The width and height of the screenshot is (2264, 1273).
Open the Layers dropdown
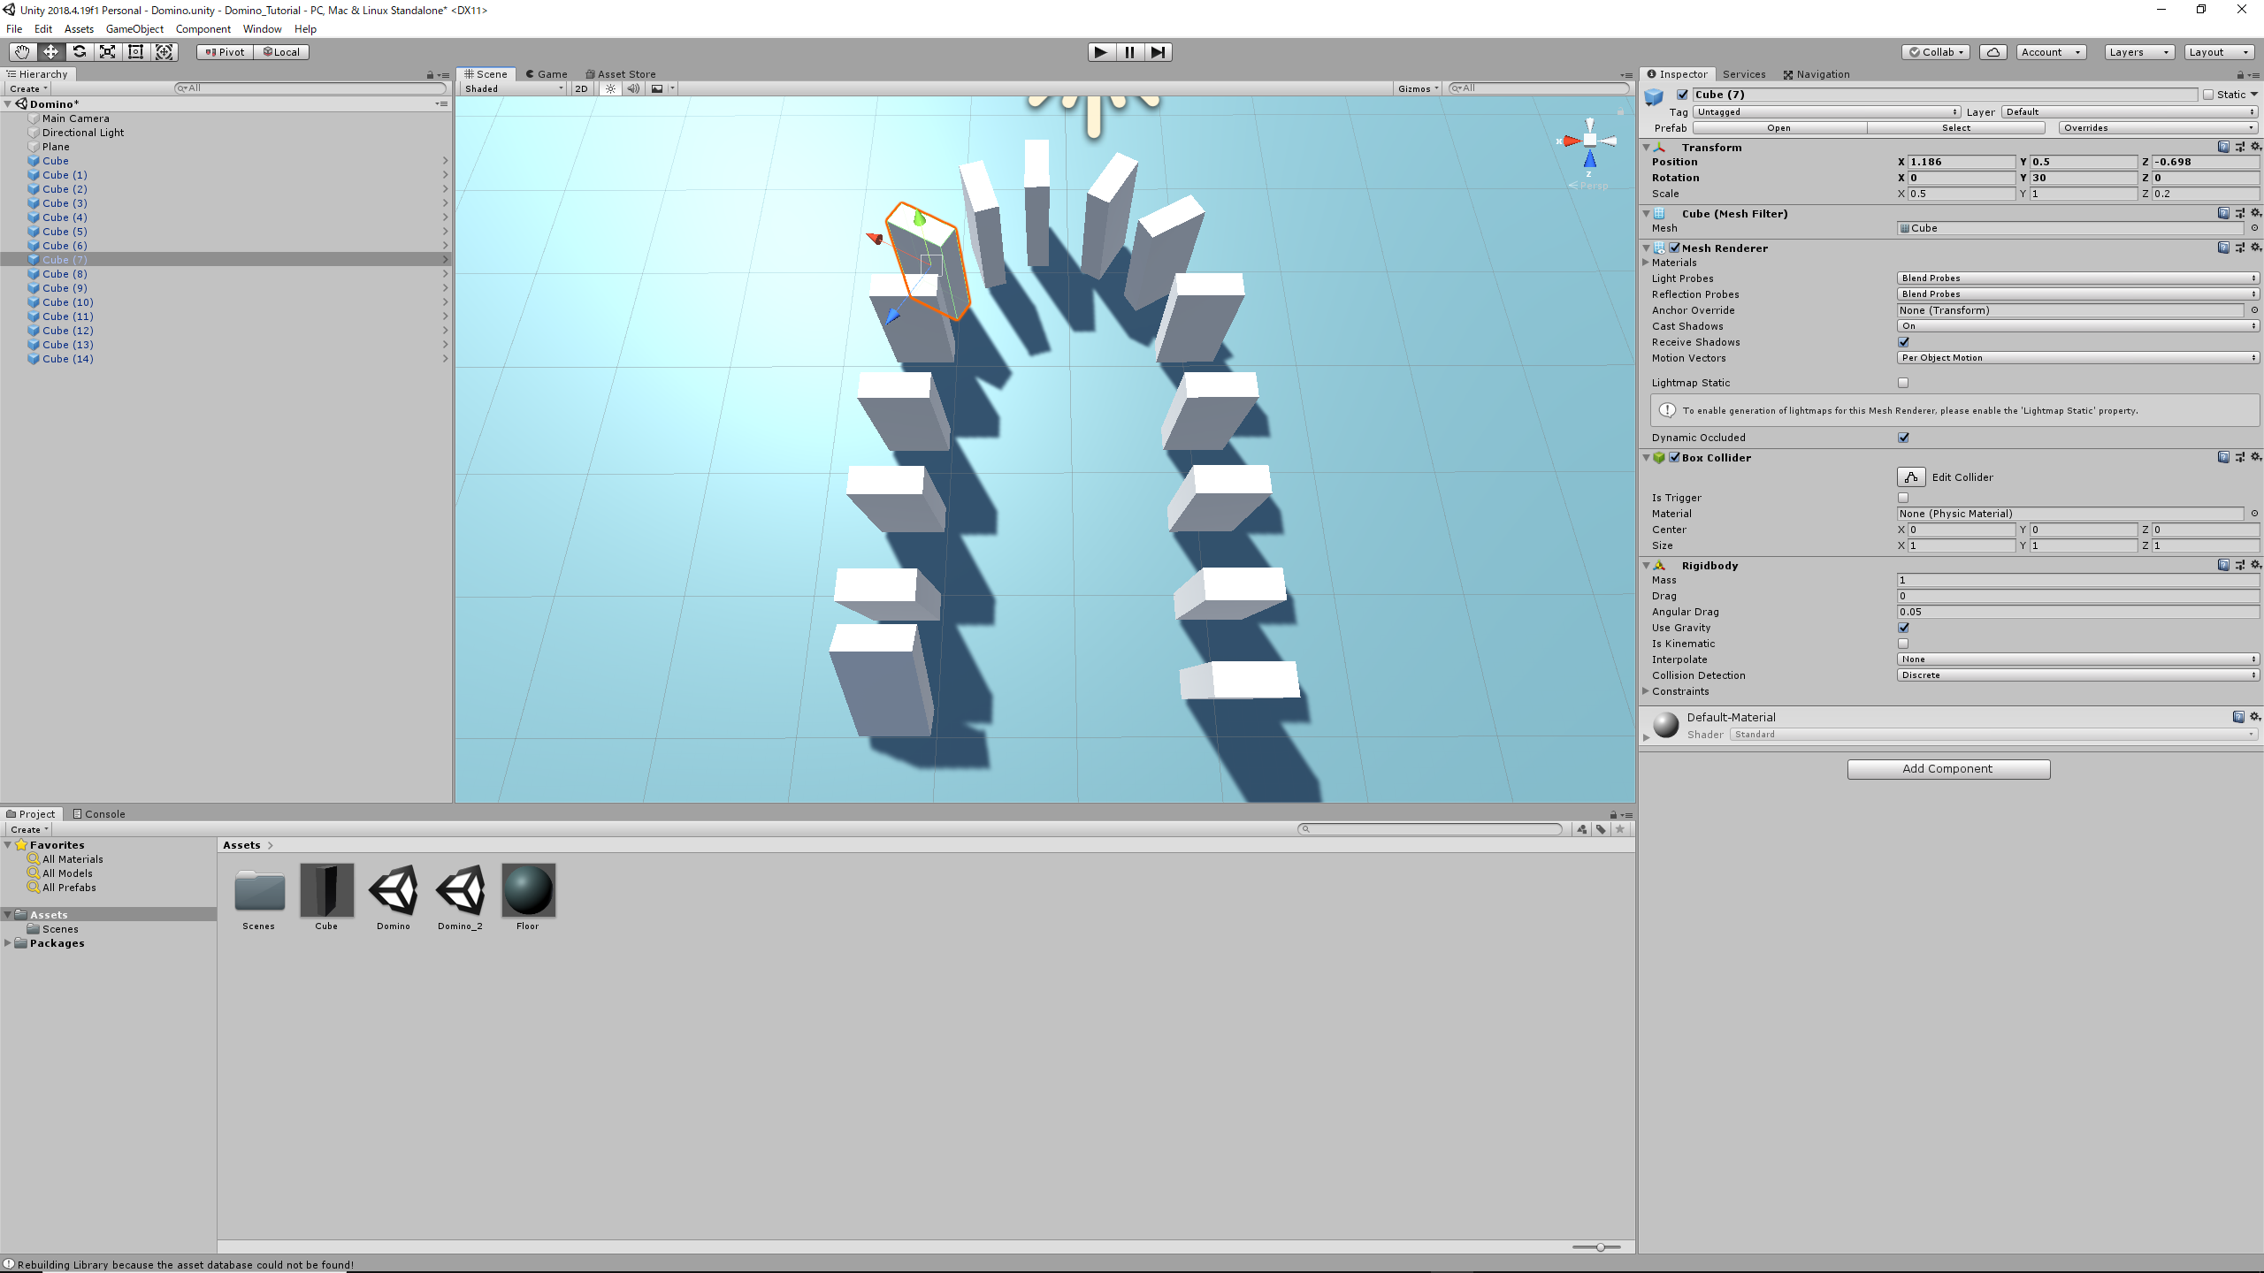(2138, 52)
